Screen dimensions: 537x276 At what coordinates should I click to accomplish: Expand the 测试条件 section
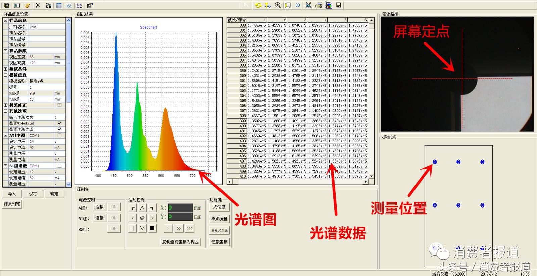tap(5, 69)
